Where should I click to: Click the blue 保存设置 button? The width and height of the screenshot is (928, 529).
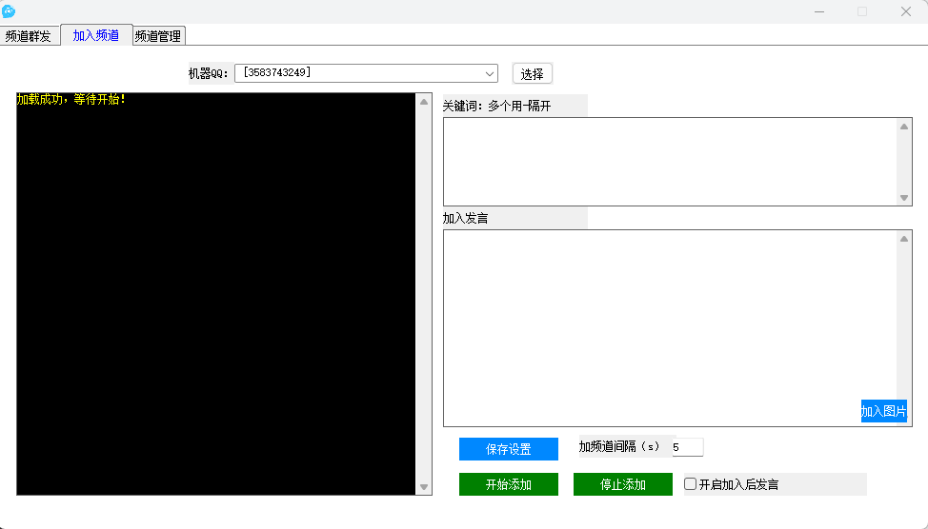point(508,449)
